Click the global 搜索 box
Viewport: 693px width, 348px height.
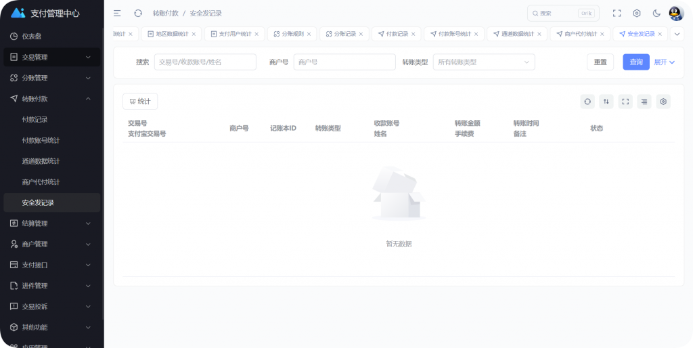click(563, 14)
